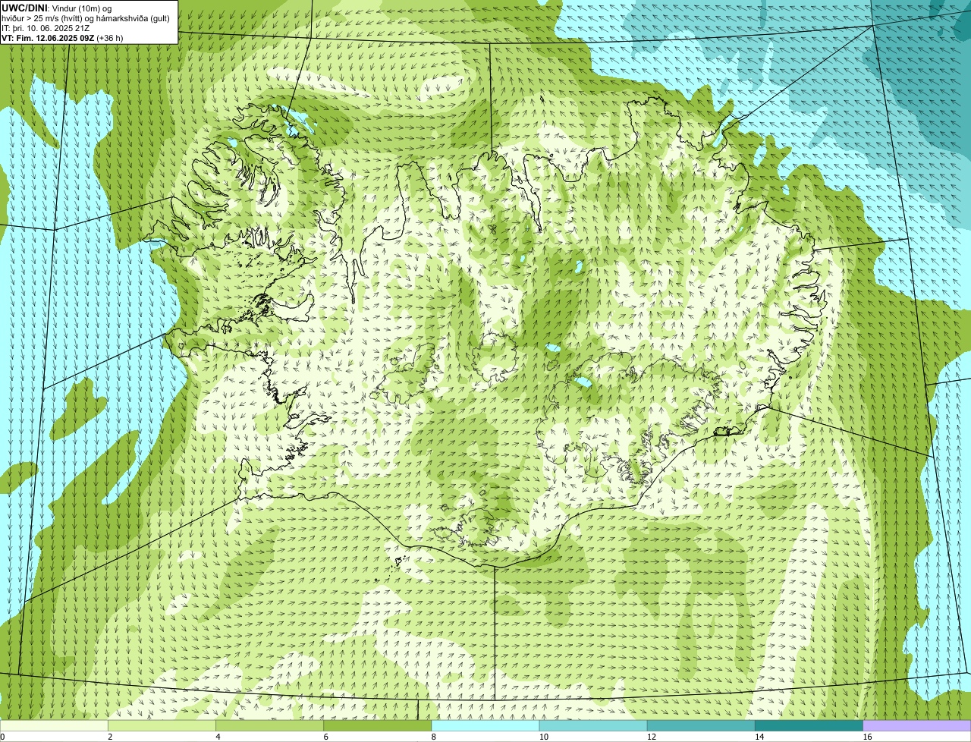971x742 pixels.
Task: Click the legend label "10"
Action: tap(544, 737)
